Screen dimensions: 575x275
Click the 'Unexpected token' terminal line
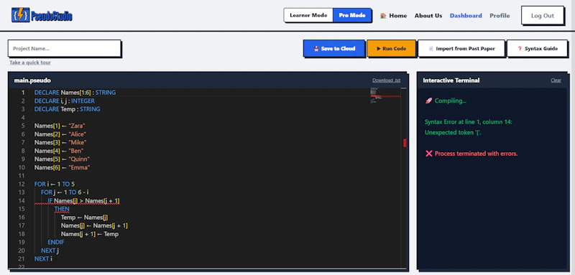(453, 133)
